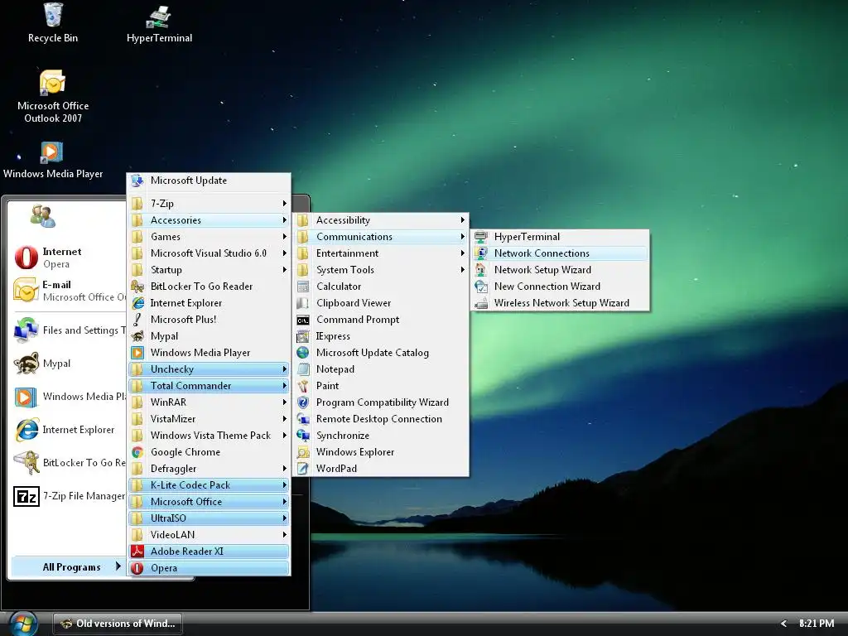
Task: Expand 7-Zip submenu arrow
Action: point(285,204)
